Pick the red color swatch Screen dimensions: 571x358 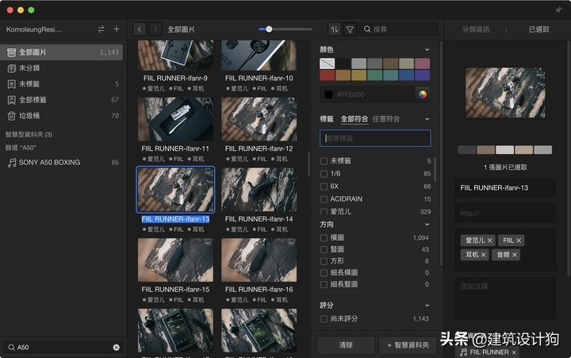pyautogui.click(x=327, y=75)
